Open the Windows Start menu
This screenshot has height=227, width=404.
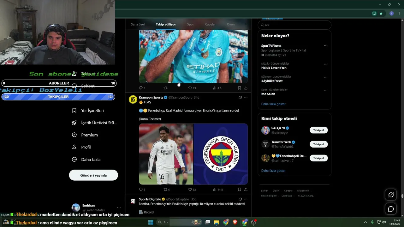coord(151,222)
